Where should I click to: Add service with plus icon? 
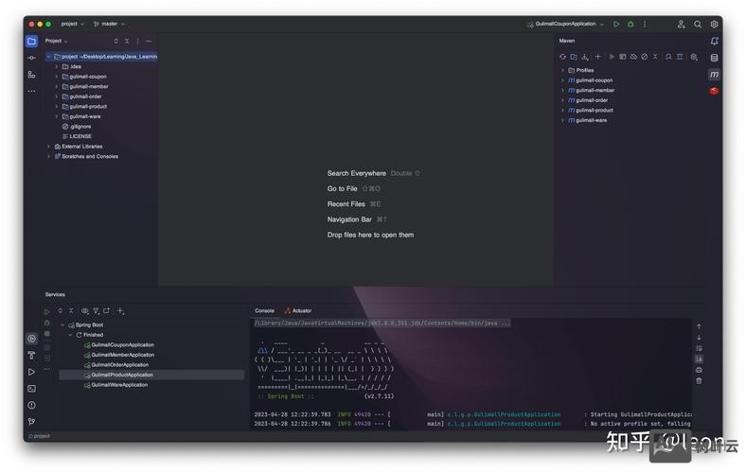pyautogui.click(x=121, y=311)
